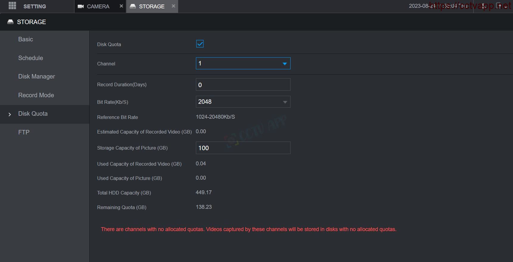Click the Used Capacity of Picture label

(130, 178)
